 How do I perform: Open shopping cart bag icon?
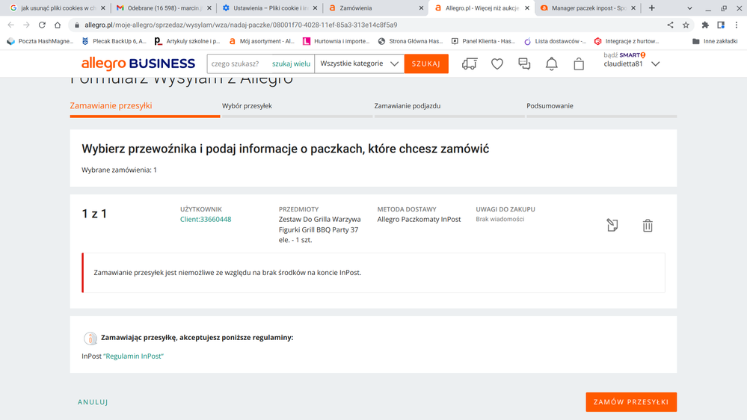coord(579,64)
